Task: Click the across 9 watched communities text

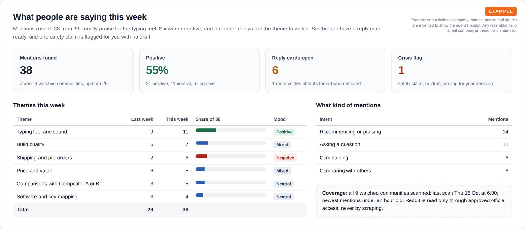Action: [x=64, y=84]
